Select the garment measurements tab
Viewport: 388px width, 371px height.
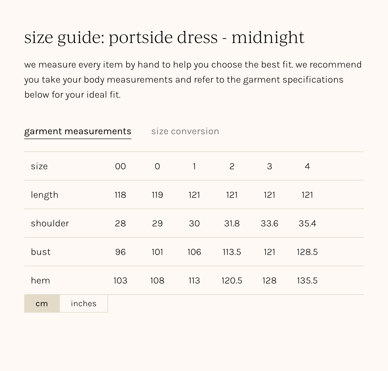coord(78,131)
